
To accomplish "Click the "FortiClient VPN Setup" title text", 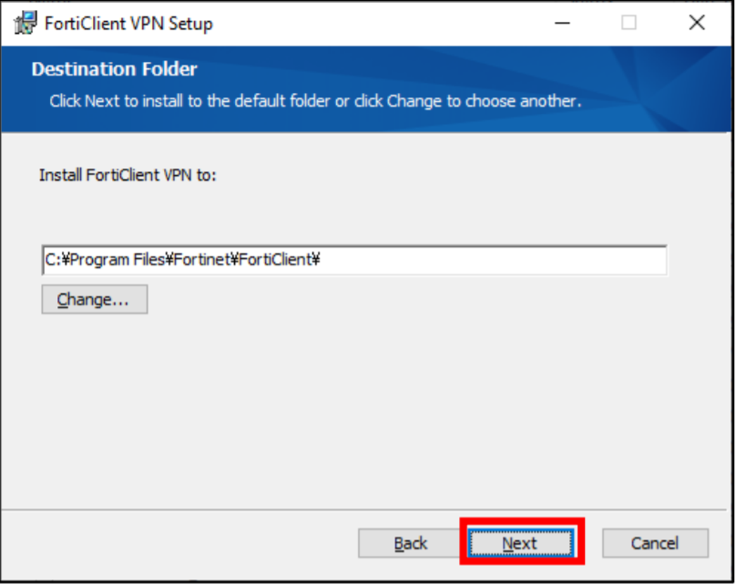I will point(128,24).
